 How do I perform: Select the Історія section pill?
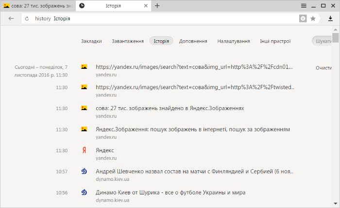[x=161, y=41]
